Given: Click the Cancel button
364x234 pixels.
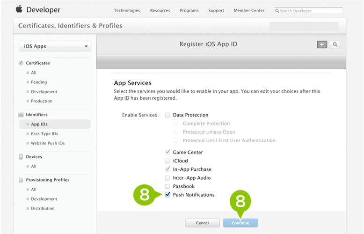Looking at the screenshot, I should [203, 223].
